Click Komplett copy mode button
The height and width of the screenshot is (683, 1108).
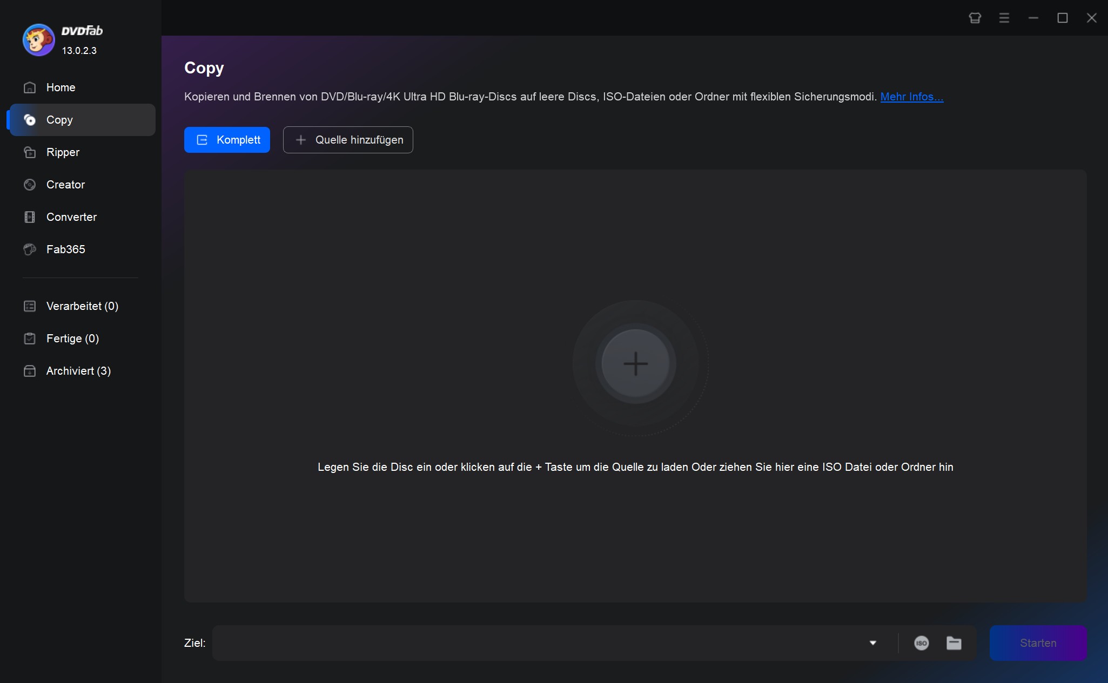pyautogui.click(x=228, y=140)
